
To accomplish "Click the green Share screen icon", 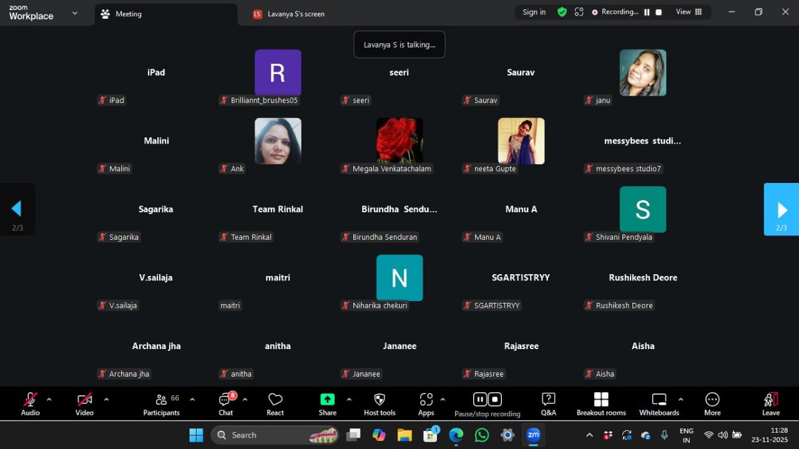I will pyautogui.click(x=328, y=400).
